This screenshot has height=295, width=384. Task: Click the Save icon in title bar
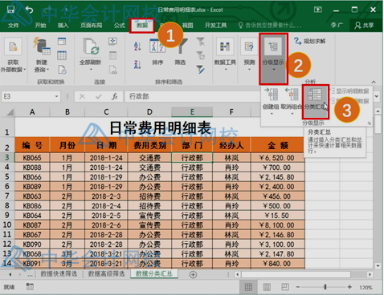click(x=10, y=10)
